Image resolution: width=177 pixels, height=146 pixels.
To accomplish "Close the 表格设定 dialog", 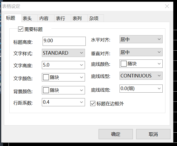I will pos(167,6).
